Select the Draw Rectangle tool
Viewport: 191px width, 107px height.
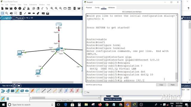pos(29,13)
